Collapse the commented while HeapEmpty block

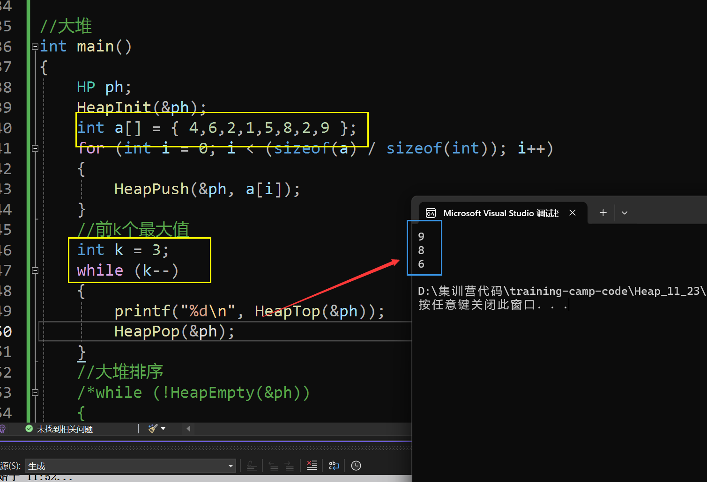coord(35,393)
